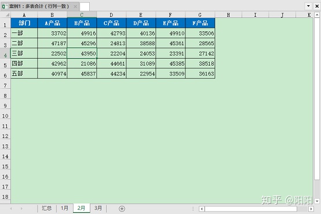Click the 部门 header cell
The image size is (321, 214).
24,23
